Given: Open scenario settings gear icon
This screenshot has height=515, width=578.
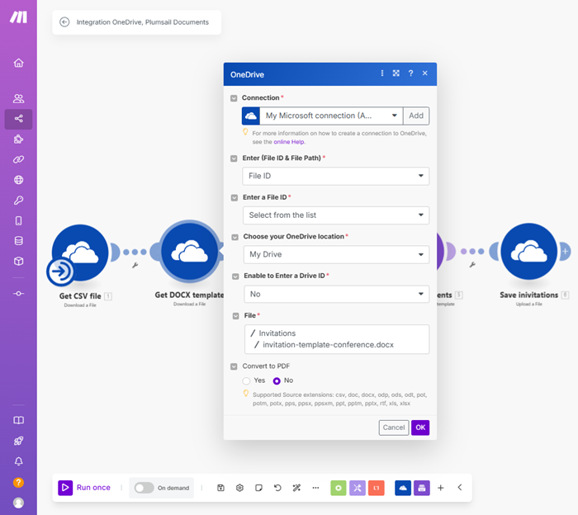Looking at the screenshot, I should (x=239, y=488).
